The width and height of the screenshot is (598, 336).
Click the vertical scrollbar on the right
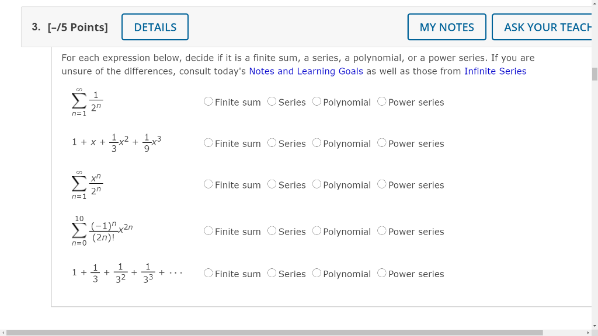[x=594, y=73]
